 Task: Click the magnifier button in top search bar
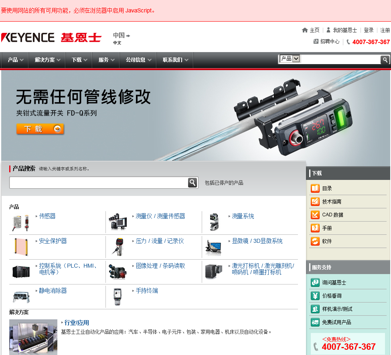[385, 60]
